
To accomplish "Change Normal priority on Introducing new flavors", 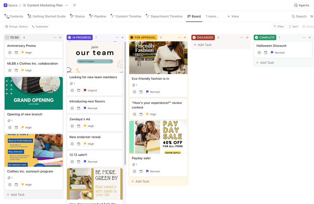I will pos(90,108).
